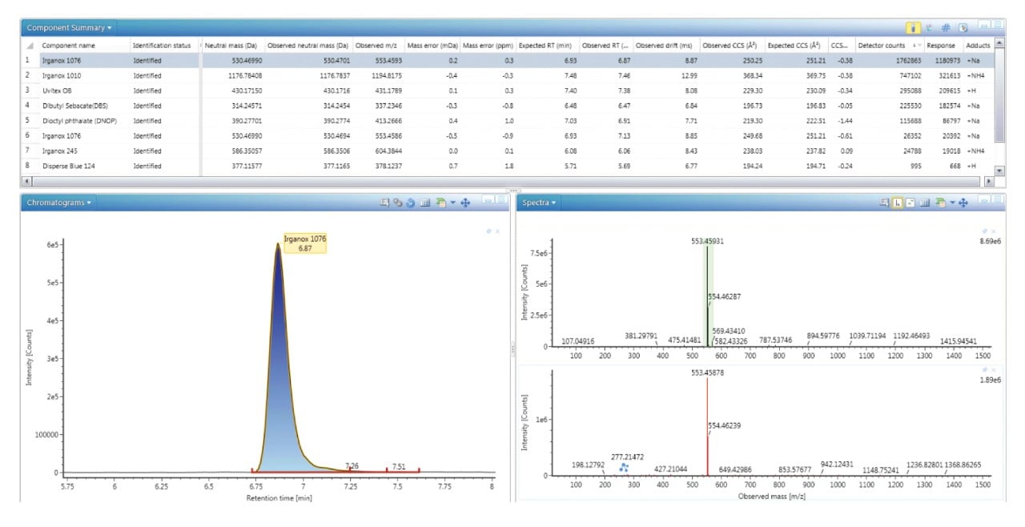Screen dimensions: 1025x527
Task: Toggle the second spectrum view mode button in Spectra toolbar
Action: [911, 203]
